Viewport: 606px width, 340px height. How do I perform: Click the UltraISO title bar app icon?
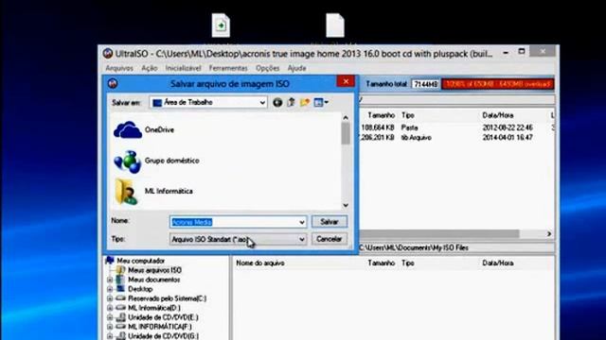coord(108,54)
